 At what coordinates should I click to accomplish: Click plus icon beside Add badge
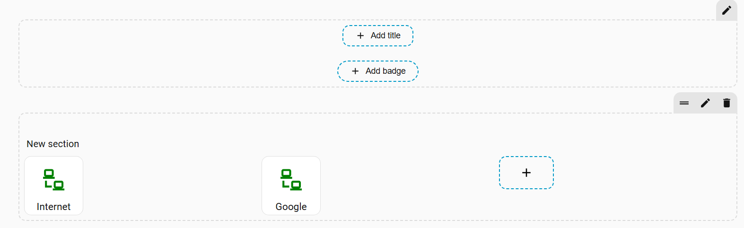click(x=355, y=71)
